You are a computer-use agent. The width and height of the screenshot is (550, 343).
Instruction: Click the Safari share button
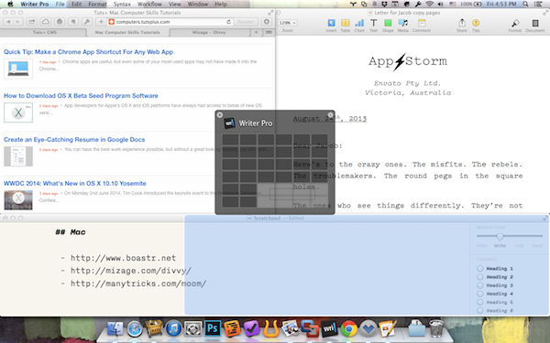coord(31,22)
